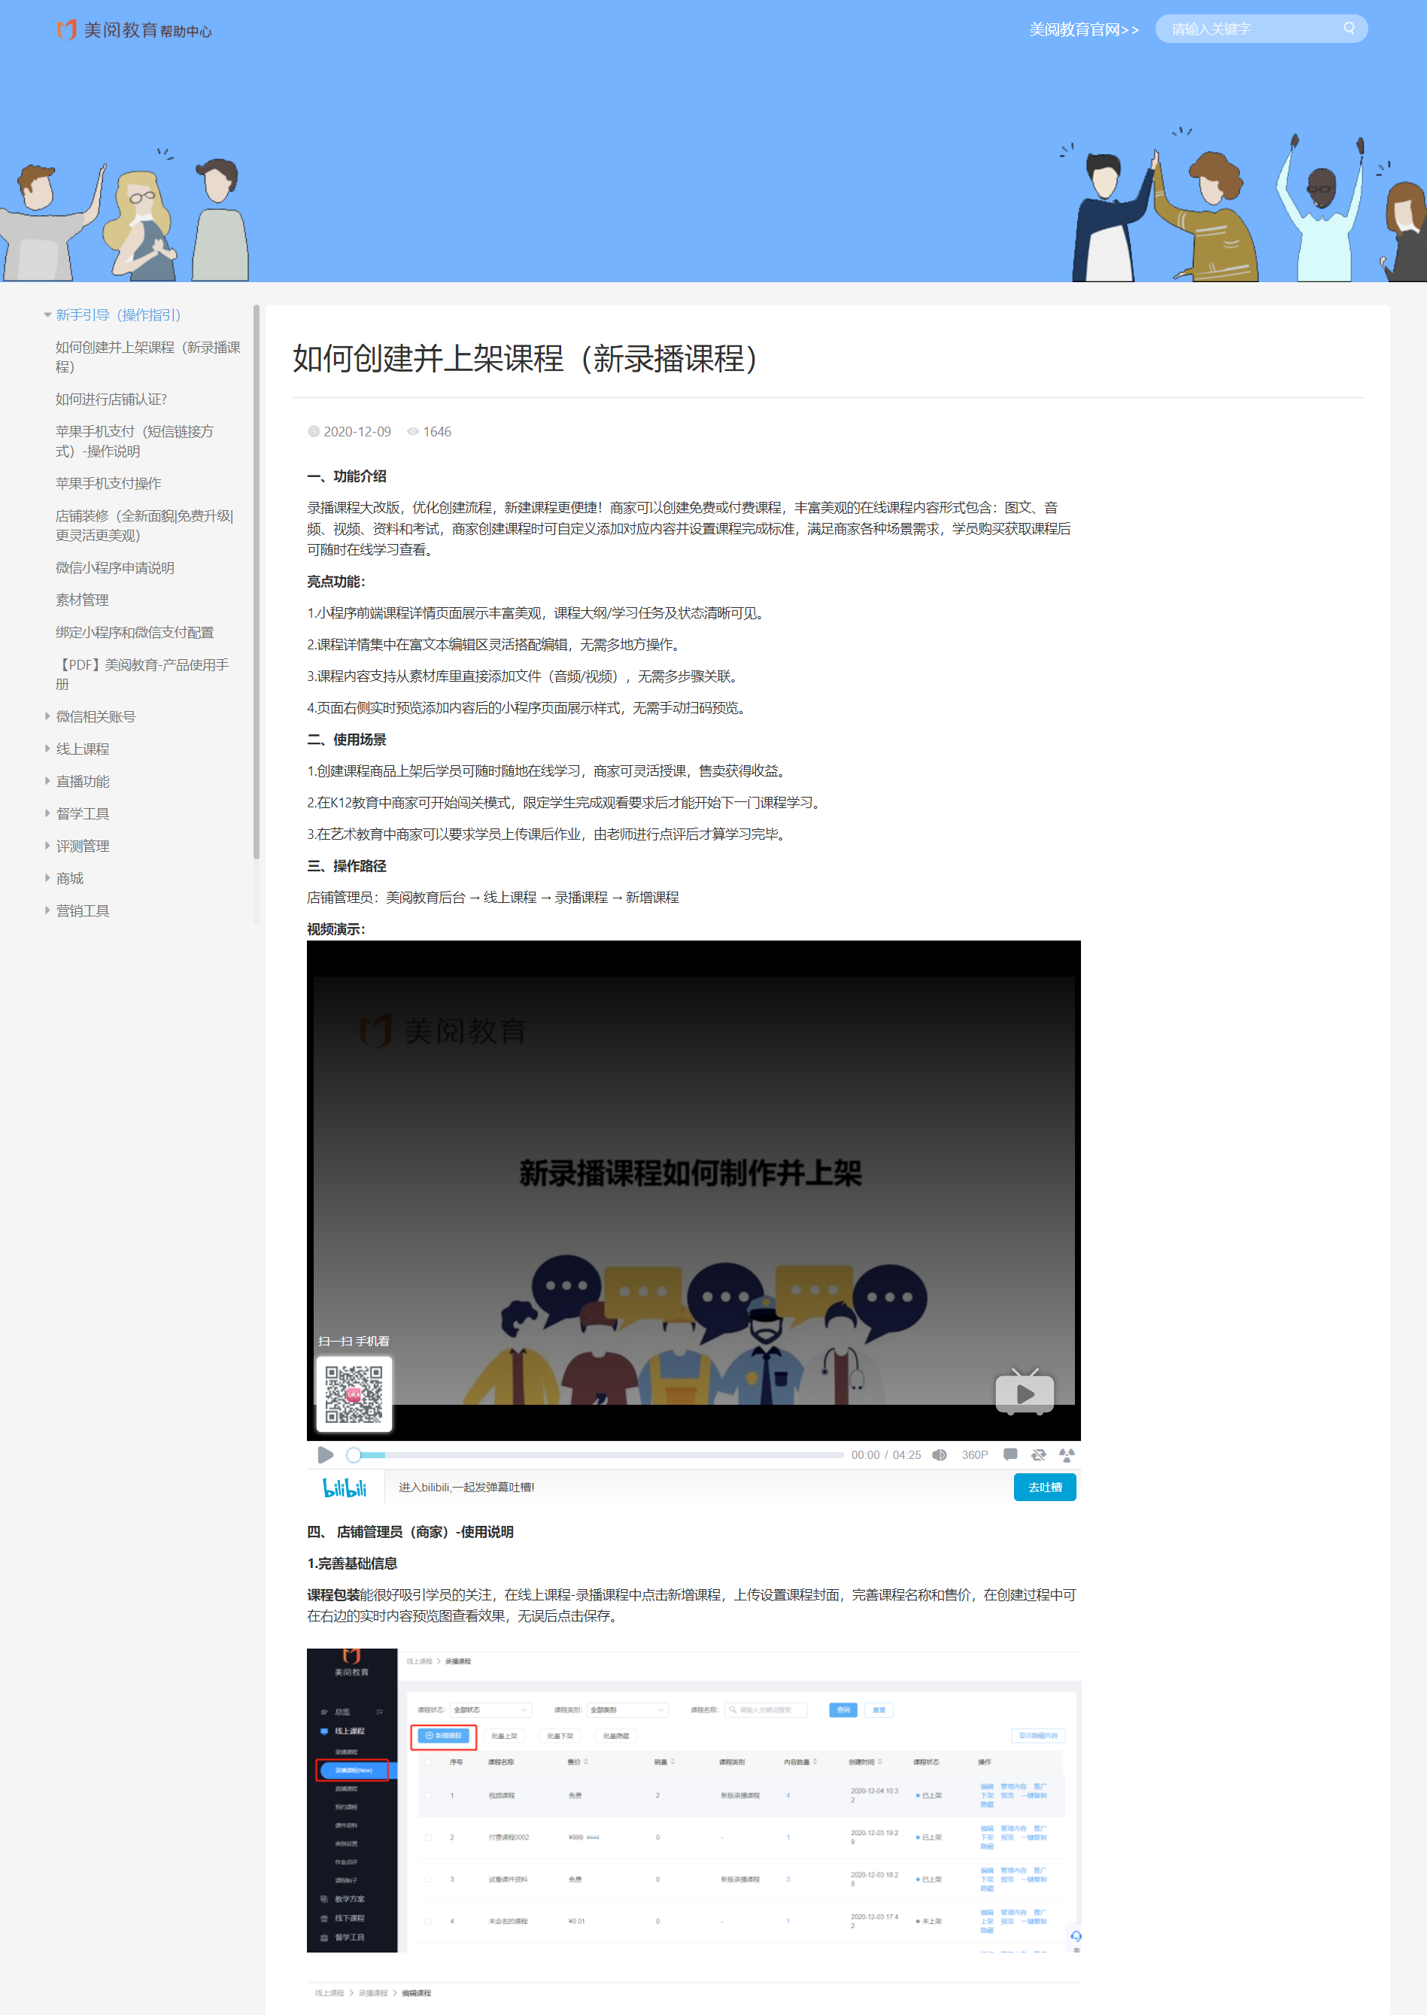Toggle video loop/danmaku-off icon

1039,1455
